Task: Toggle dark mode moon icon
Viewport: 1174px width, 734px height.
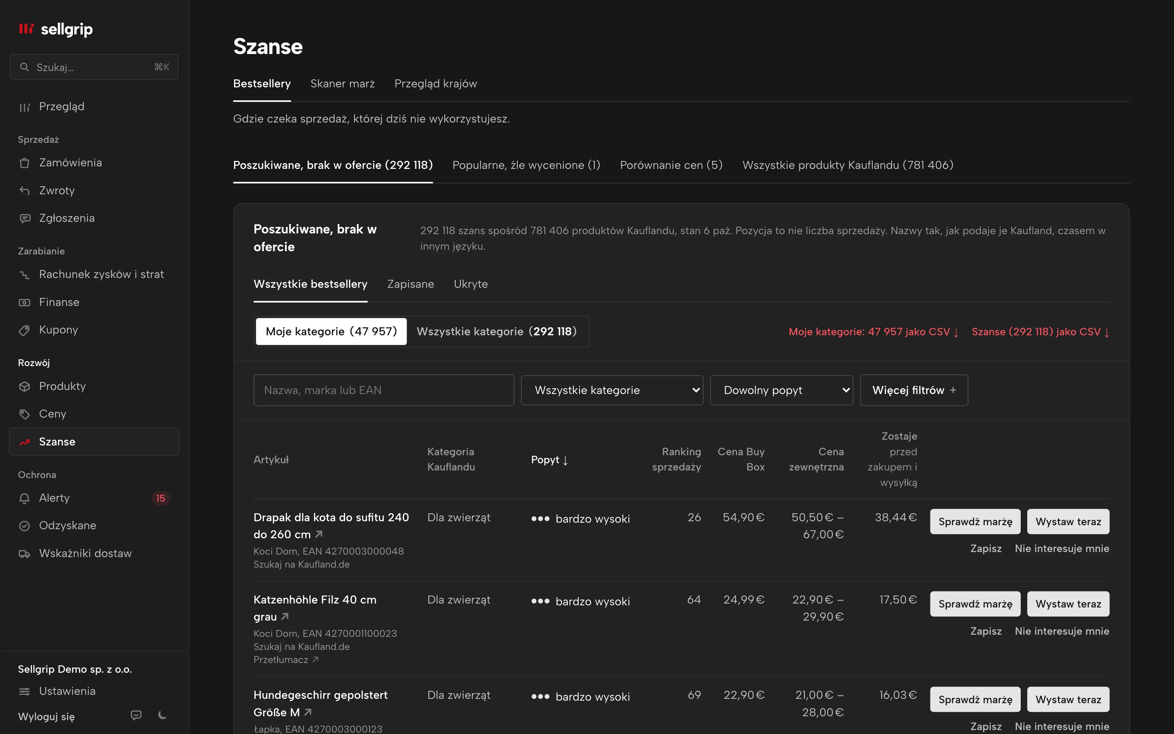Action: (x=163, y=715)
